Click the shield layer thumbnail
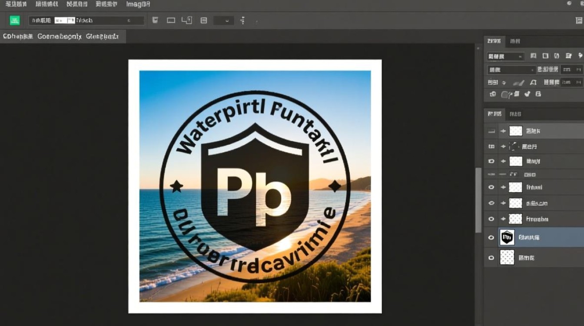Viewport: 584px width, 326px height. point(507,237)
